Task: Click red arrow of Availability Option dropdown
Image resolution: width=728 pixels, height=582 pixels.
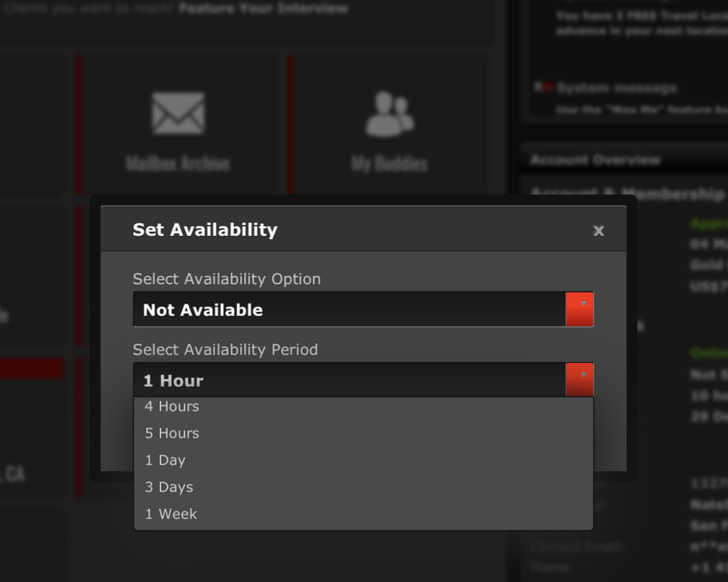Action: 580,310
